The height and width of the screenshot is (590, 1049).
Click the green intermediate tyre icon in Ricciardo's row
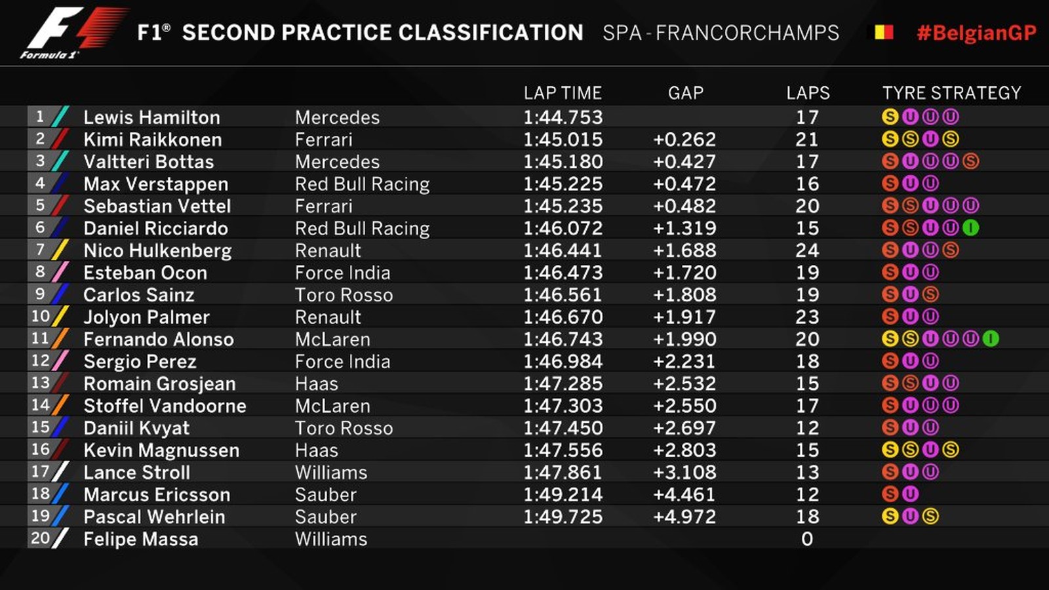pos(970,228)
